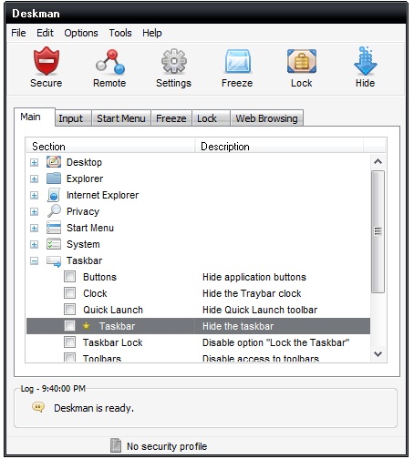Click the Hide arrow icon
414x459 pixels.
click(x=366, y=61)
